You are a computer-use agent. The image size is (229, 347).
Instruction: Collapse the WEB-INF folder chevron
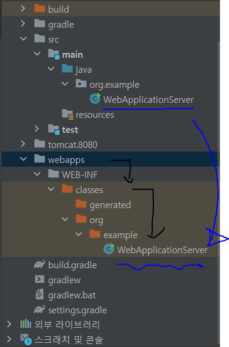tap(37, 174)
